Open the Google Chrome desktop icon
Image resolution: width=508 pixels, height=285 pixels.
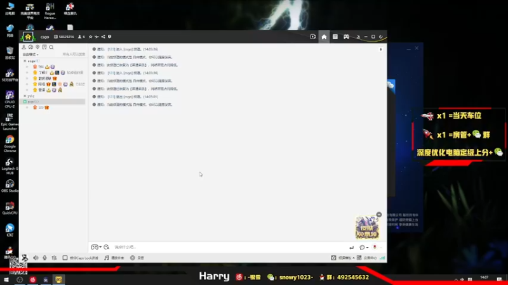coord(10,144)
